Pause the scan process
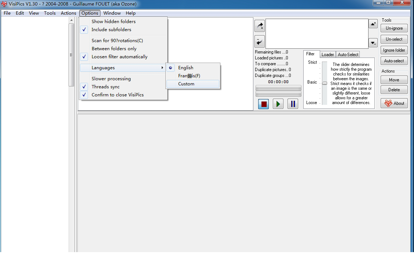 pyautogui.click(x=293, y=104)
